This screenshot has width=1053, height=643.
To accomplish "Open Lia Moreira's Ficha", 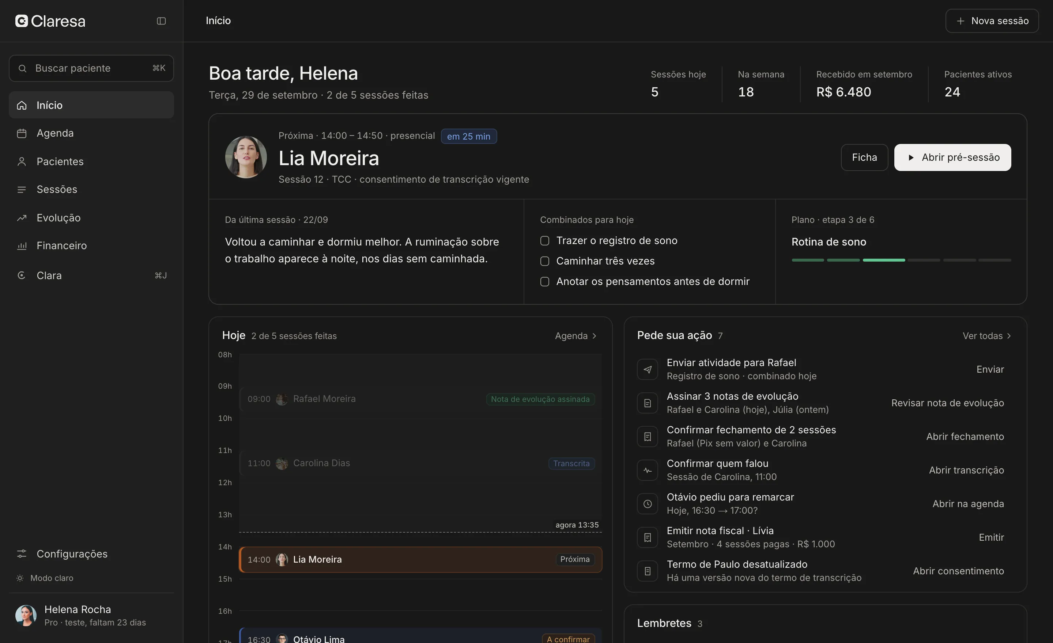I will pos(864,157).
